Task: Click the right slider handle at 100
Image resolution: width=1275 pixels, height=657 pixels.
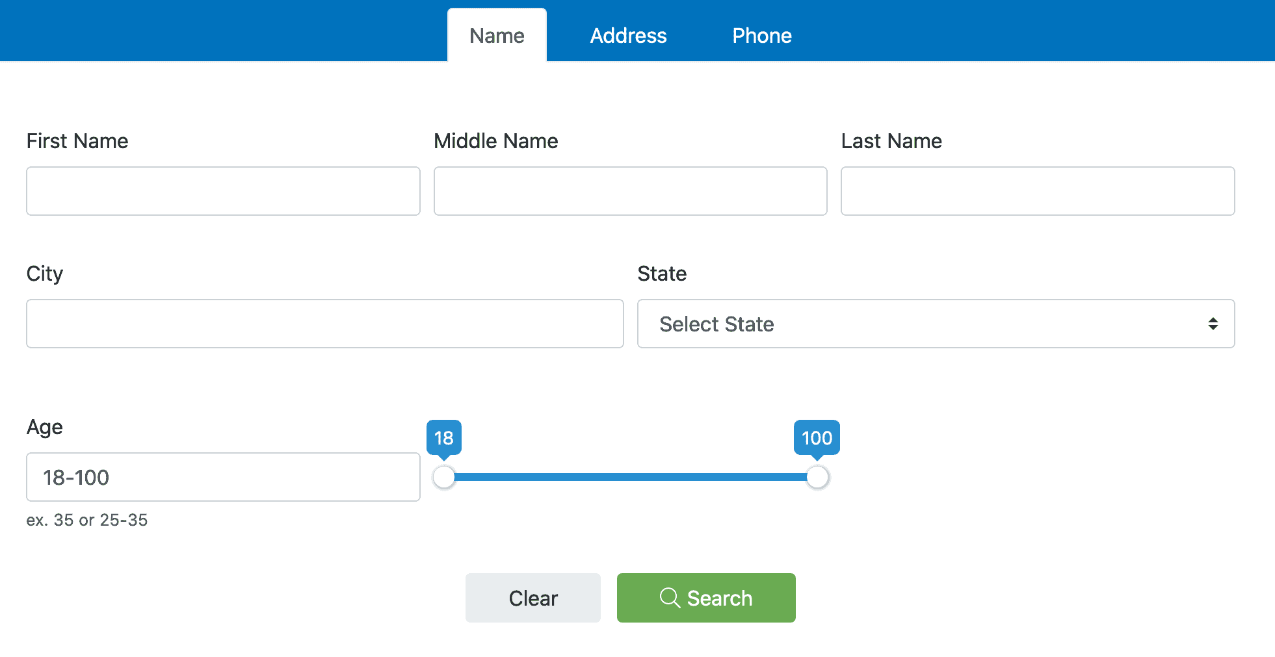Action: tap(817, 477)
